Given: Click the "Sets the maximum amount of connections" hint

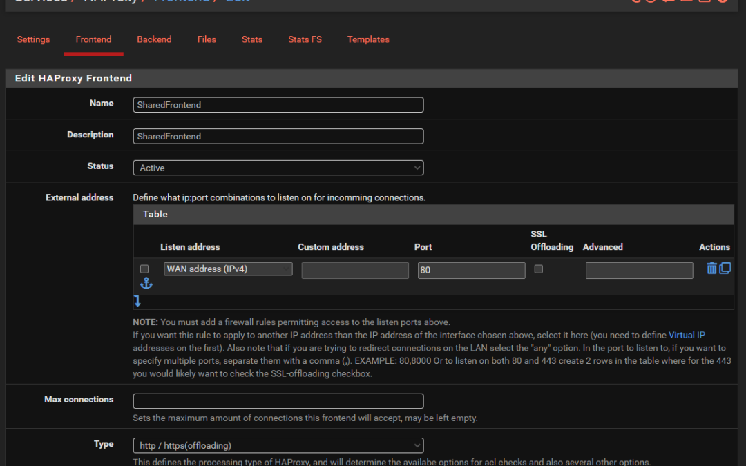Looking at the screenshot, I should [x=305, y=418].
